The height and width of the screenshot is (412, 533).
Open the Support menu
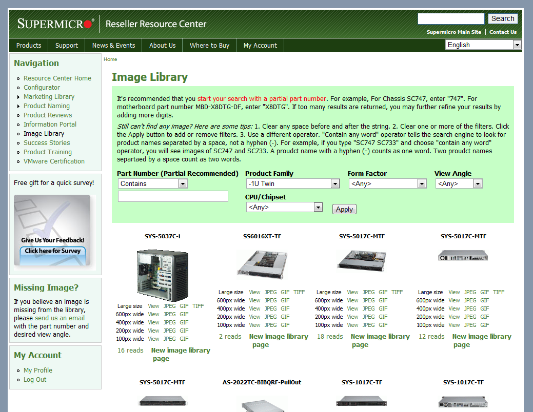tap(67, 45)
